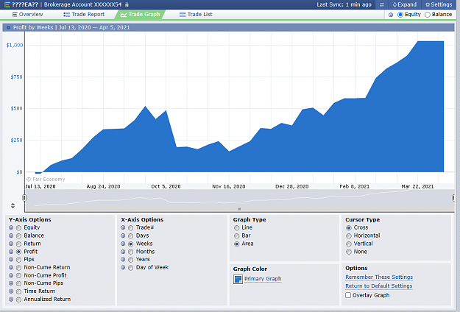Screen dimensions: 460x312
Task: Choose Return in Y-Axis Options
Action: [19, 244]
